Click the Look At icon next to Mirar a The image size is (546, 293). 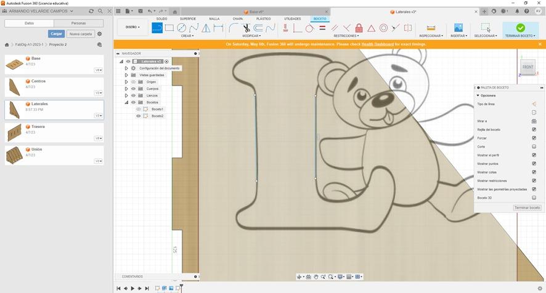pos(534,121)
